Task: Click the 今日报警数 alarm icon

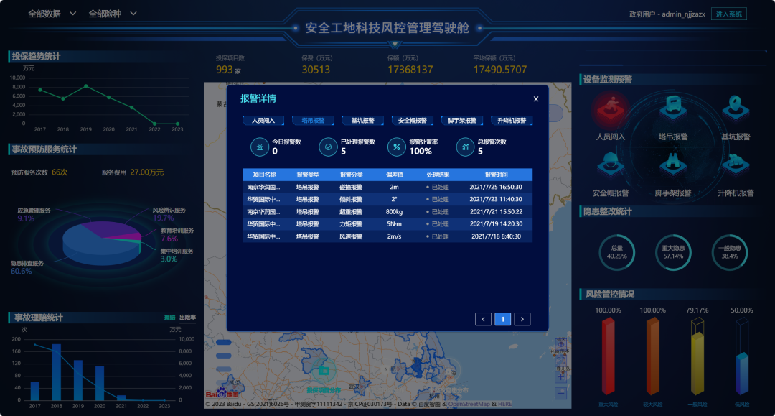Action: tap(260, 147)
